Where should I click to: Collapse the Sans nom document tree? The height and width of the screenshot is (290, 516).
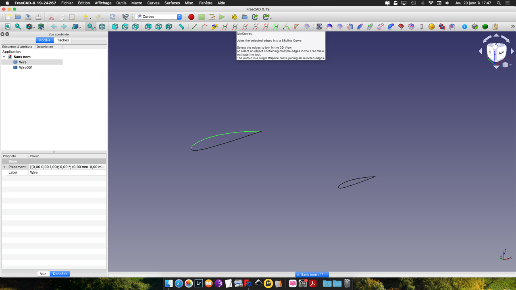click(4, 57)
